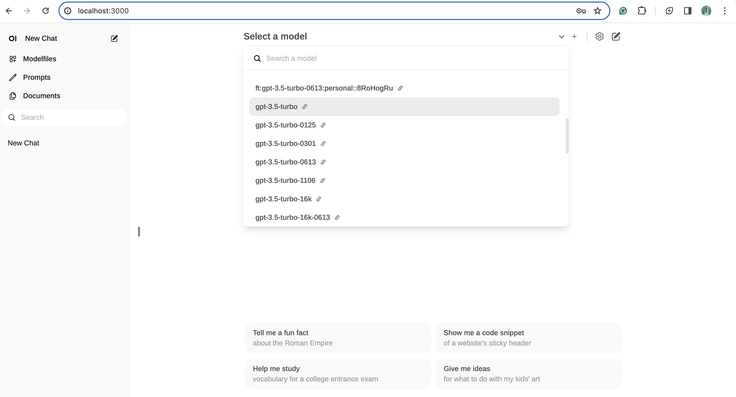This screenshot has height=397, width=736.
Task: Click the Grammarly extension icon in browser toolbar
Action: pos(623,11)
